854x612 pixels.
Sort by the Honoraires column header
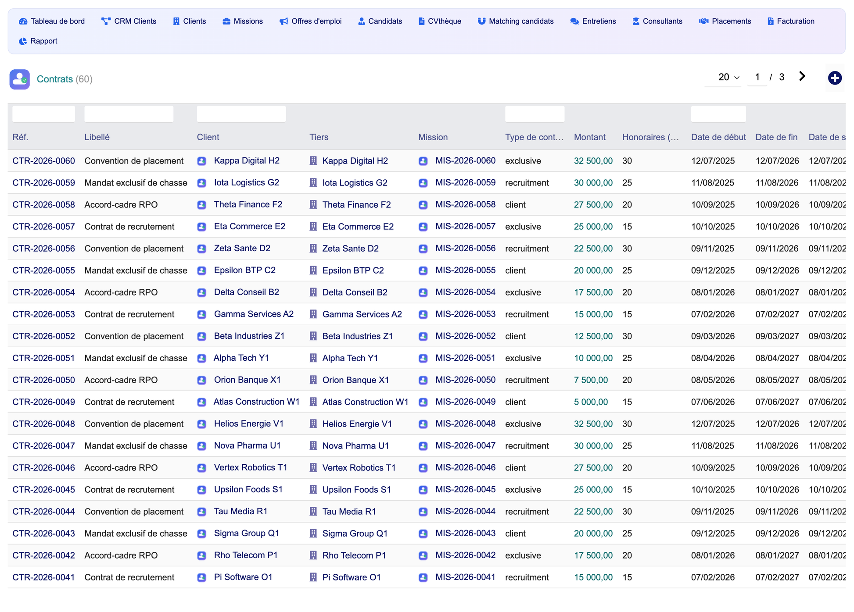pyautogui.click(x=650, y=137)
